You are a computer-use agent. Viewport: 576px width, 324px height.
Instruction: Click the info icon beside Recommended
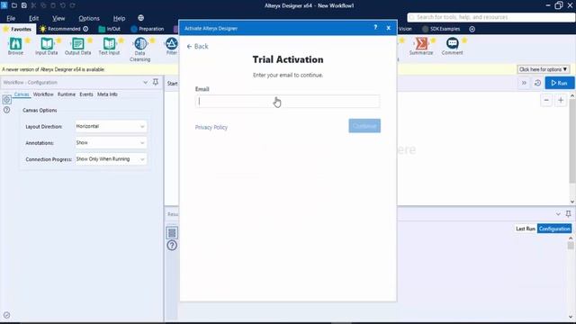pos(85,29)
